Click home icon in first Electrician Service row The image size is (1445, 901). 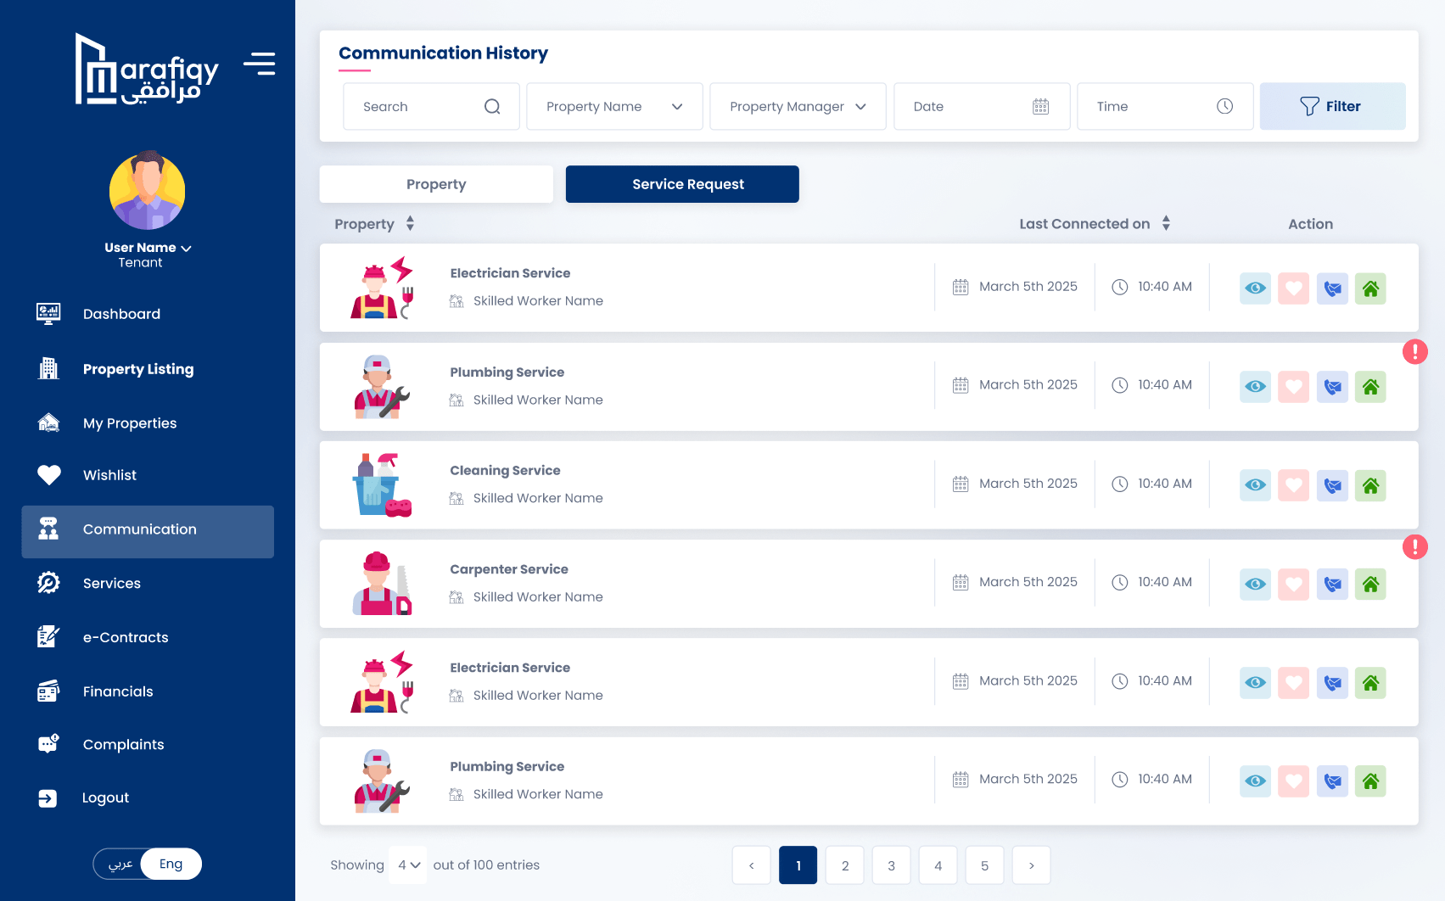(1370, 288)
